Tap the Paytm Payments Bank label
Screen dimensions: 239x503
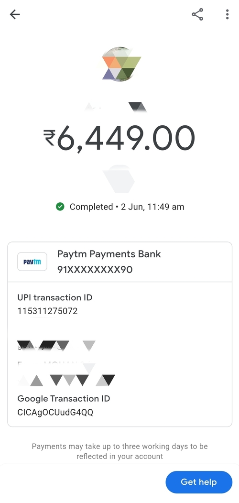tap(109, 254)
